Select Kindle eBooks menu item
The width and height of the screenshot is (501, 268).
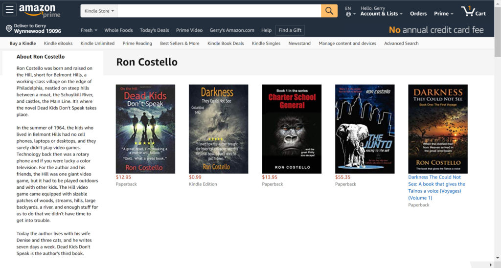(x=58, y=44)
